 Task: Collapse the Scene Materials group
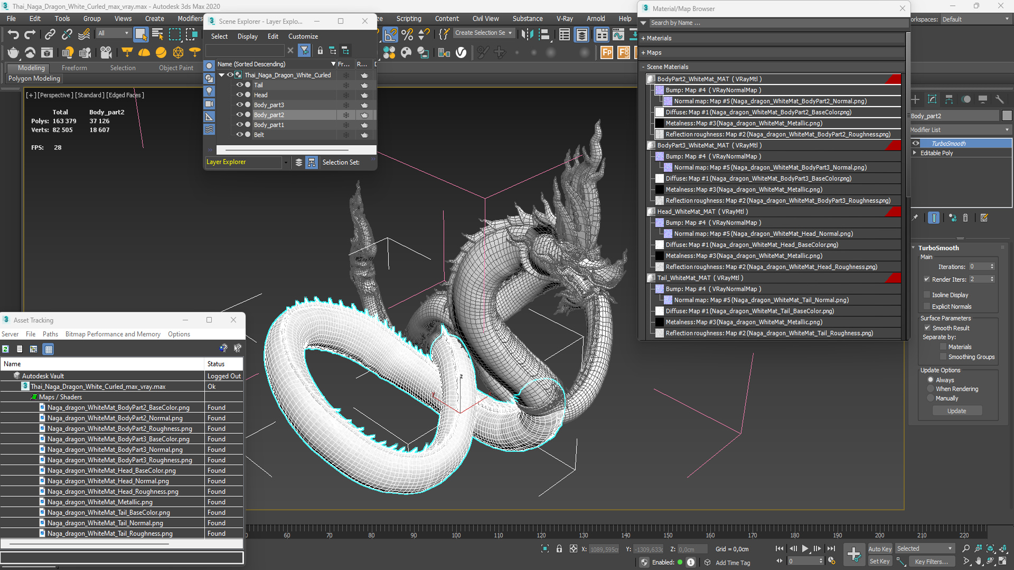coord(643,67)
